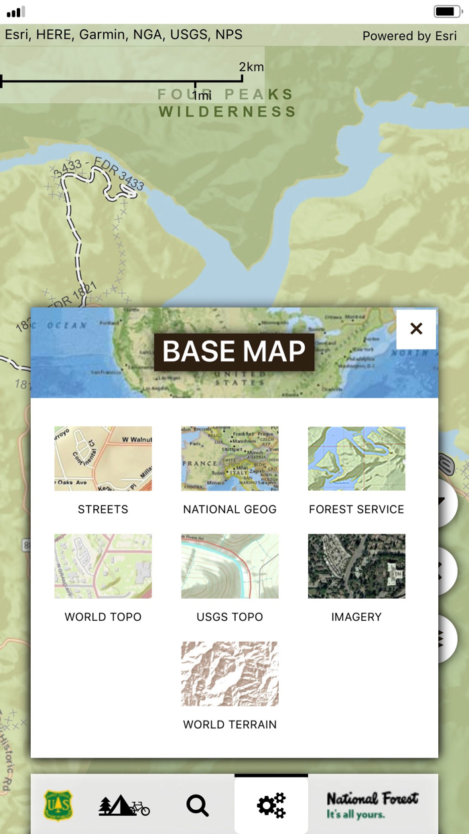The height and width of the screenshot is (834, 469).
Task: Close the Base Map dialog
Action: [416, 329]
